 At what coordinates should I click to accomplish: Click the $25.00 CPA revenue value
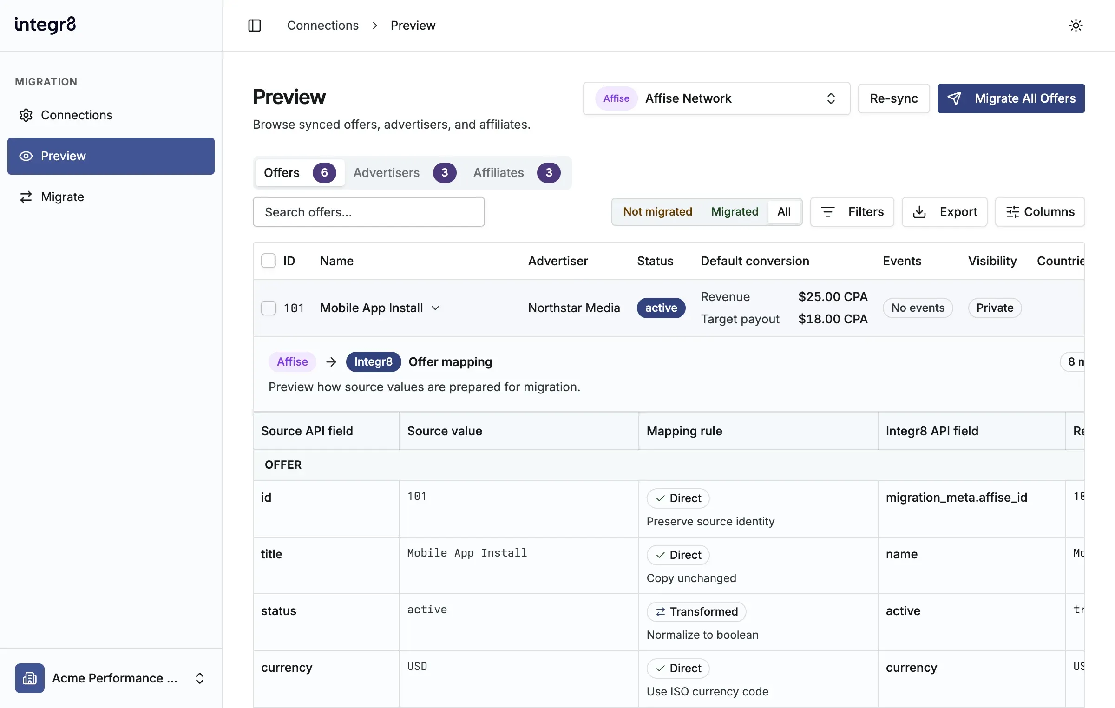point(833,297)
